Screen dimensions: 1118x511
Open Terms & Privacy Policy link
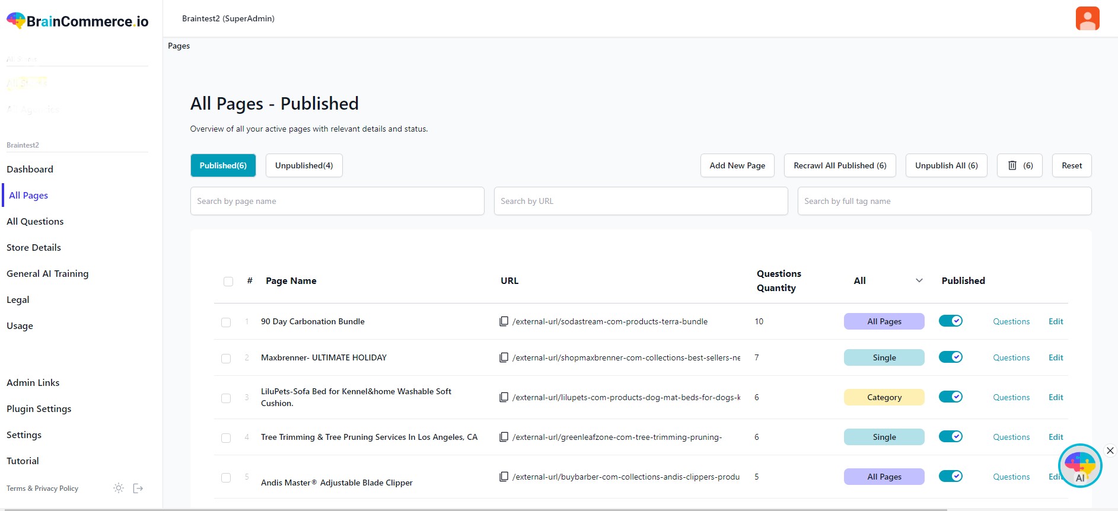(x=42, y=488)
